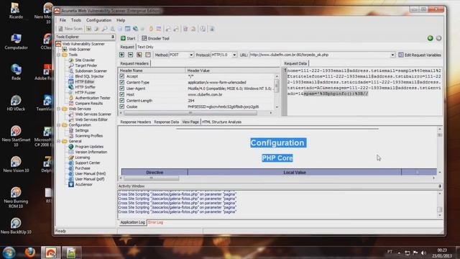Image resolution: width=460 pixels, height=259 pixels.
Task: Open Version Information
Action: 91,152
